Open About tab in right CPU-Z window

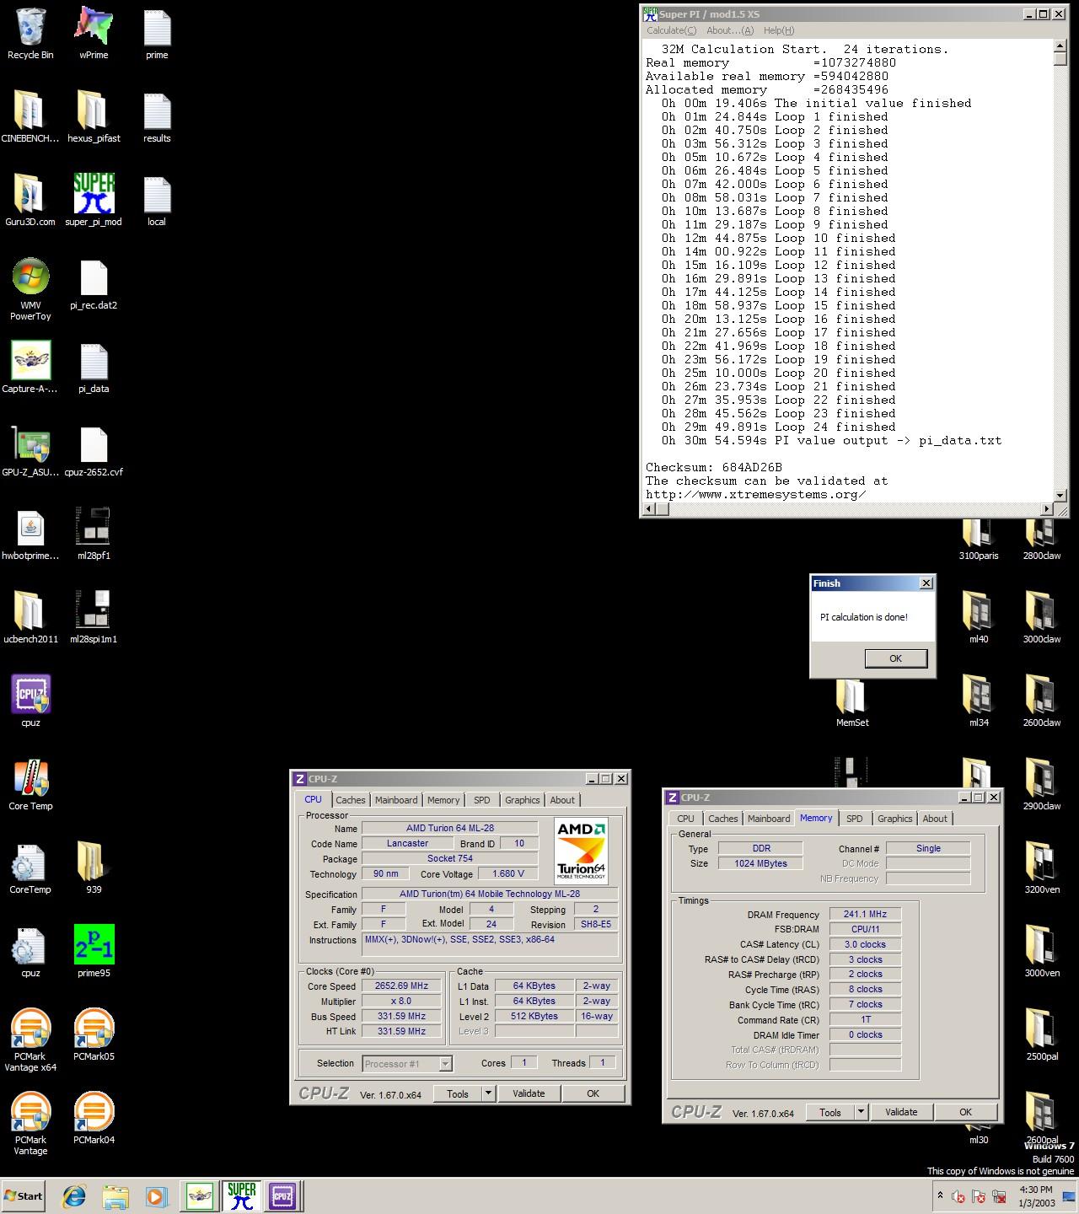point(934,819)
